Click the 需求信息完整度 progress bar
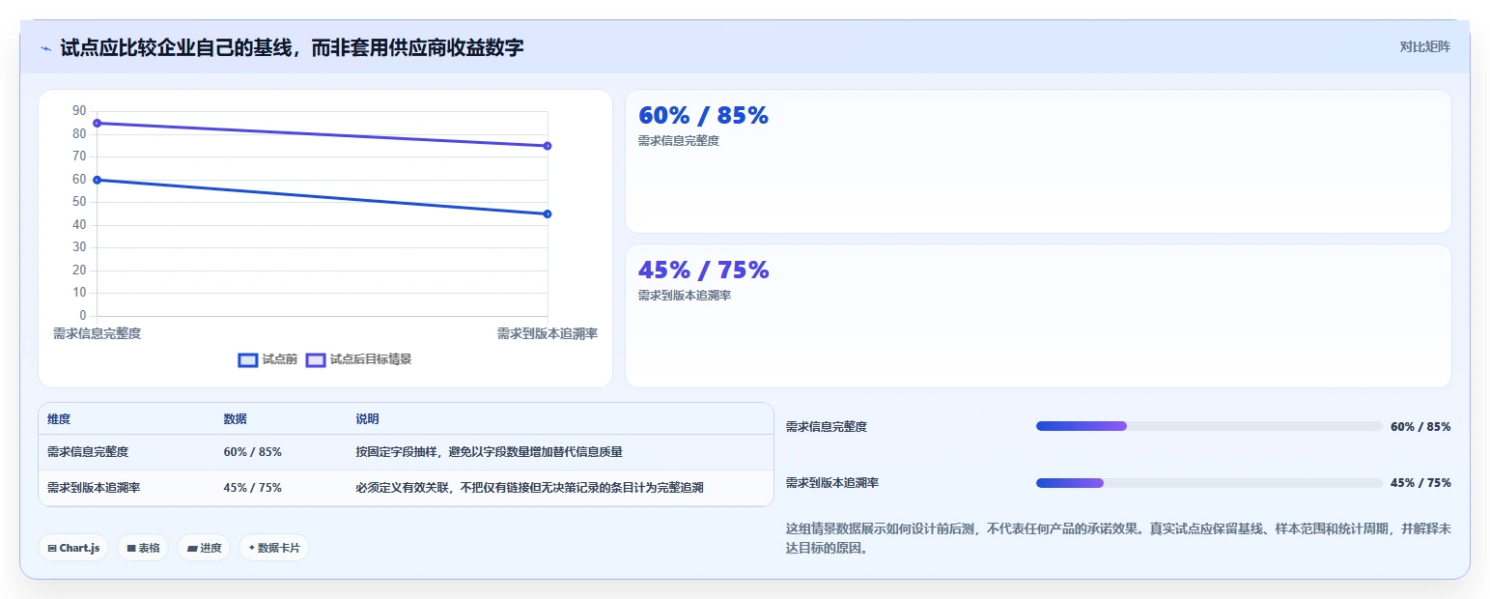Screen dimensions: 1490x599 [x=1209, y=426]
